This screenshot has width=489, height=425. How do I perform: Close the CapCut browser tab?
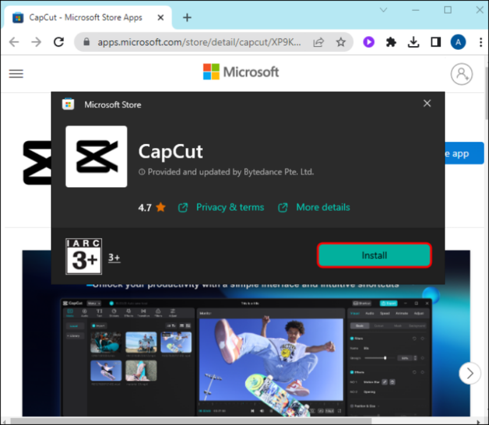click(x=160, y=18)
